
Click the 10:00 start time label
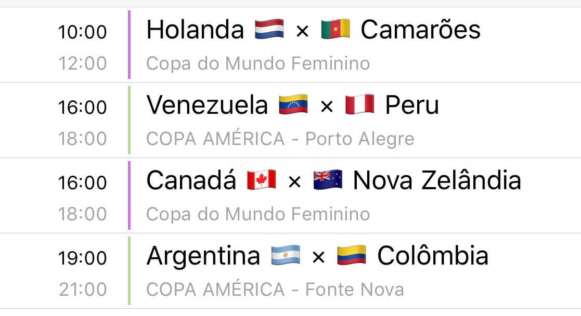(83, 32)
